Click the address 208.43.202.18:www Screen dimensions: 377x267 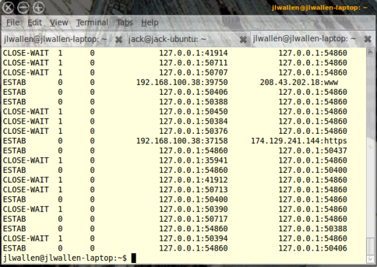coord(299,82)
